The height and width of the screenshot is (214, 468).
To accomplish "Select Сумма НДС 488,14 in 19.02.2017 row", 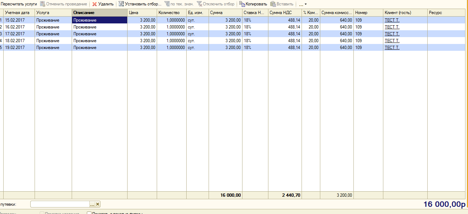I will 285,48.
